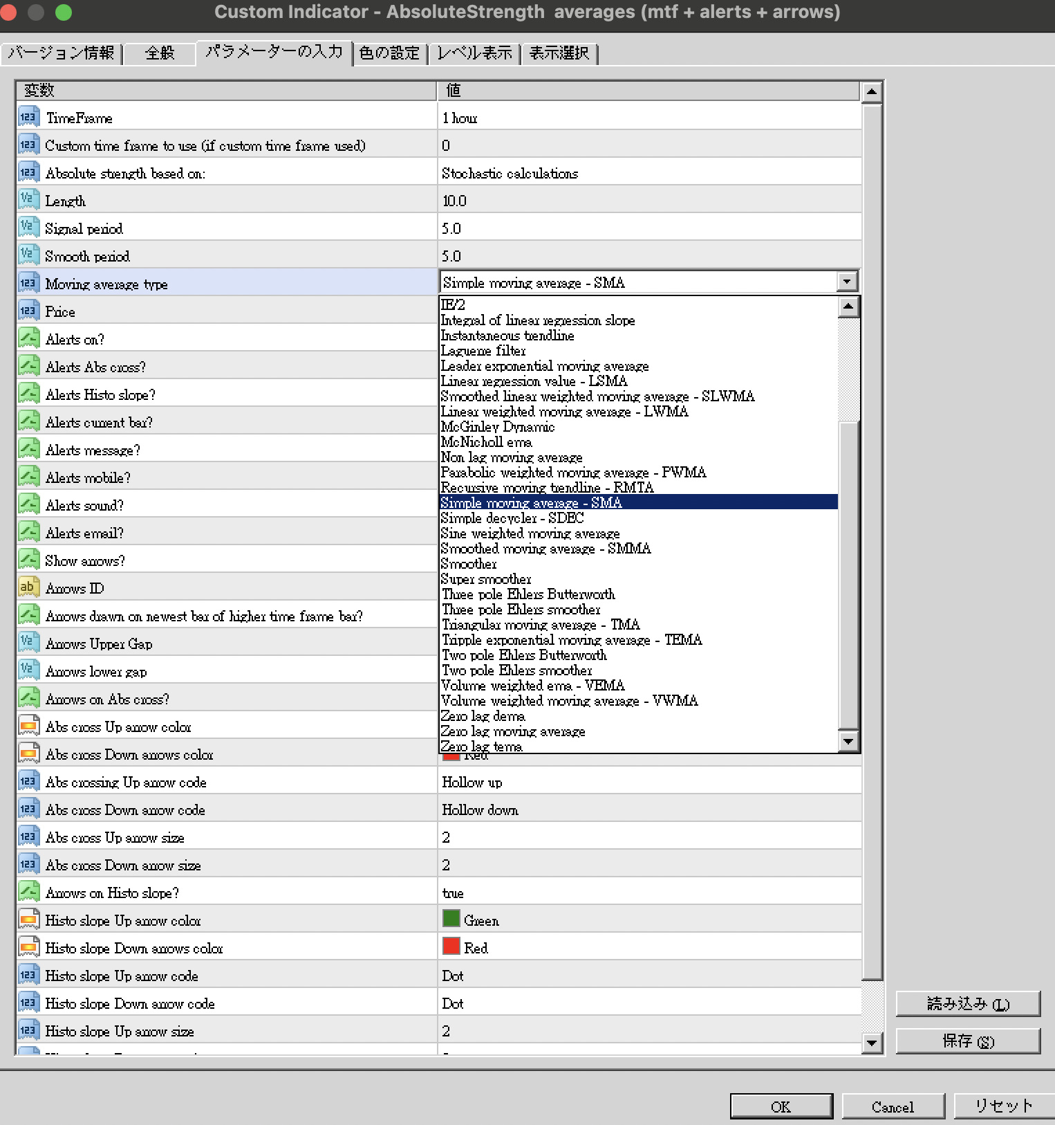Click the Alerts email? boolean icon
The height and width of the screenshot is (1125, 1055).
[28, 532]
